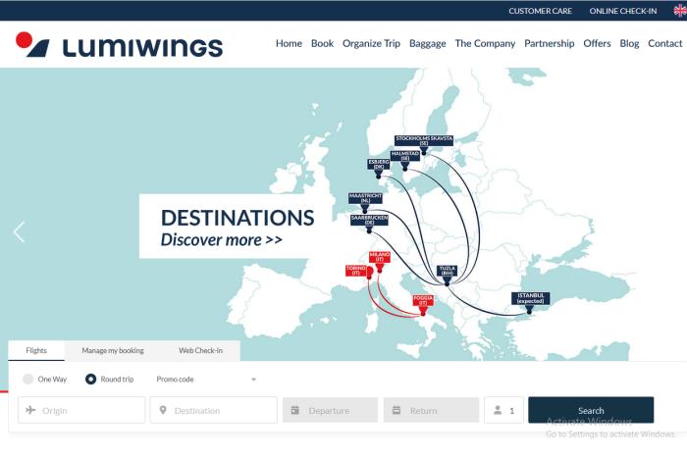Open the passenger count selector
Screen dimensions: 687x458
coord(503,410)
